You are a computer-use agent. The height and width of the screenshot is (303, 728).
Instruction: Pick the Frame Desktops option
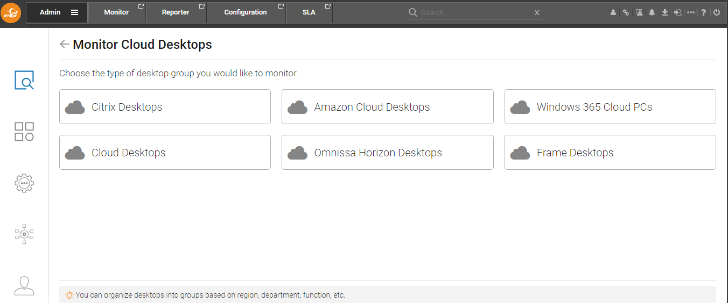pyautogui.click(x=610, y=153)
